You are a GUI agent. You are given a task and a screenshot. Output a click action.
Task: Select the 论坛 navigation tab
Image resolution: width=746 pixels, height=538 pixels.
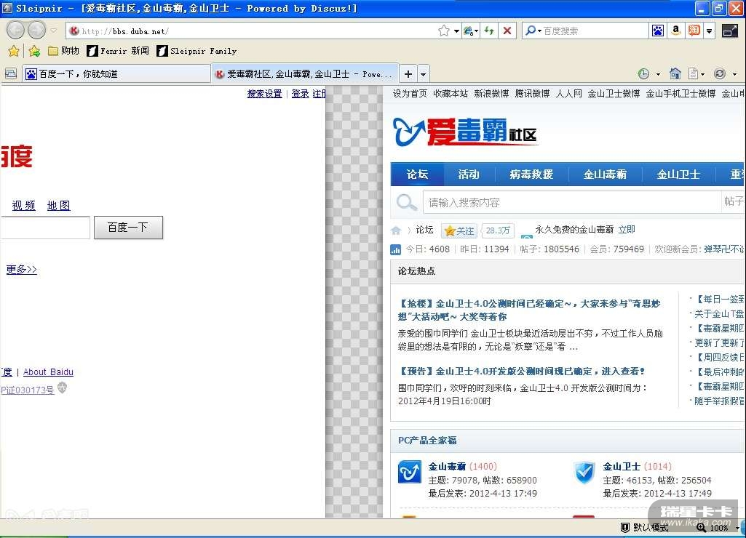click(417, 174)
